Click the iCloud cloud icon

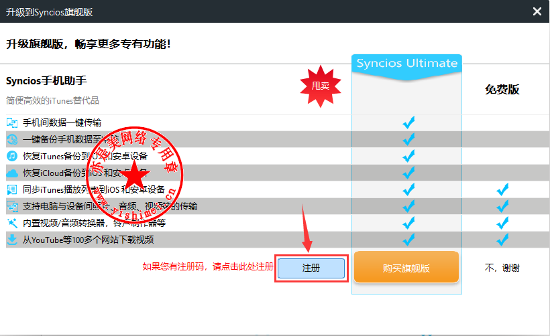12,173
